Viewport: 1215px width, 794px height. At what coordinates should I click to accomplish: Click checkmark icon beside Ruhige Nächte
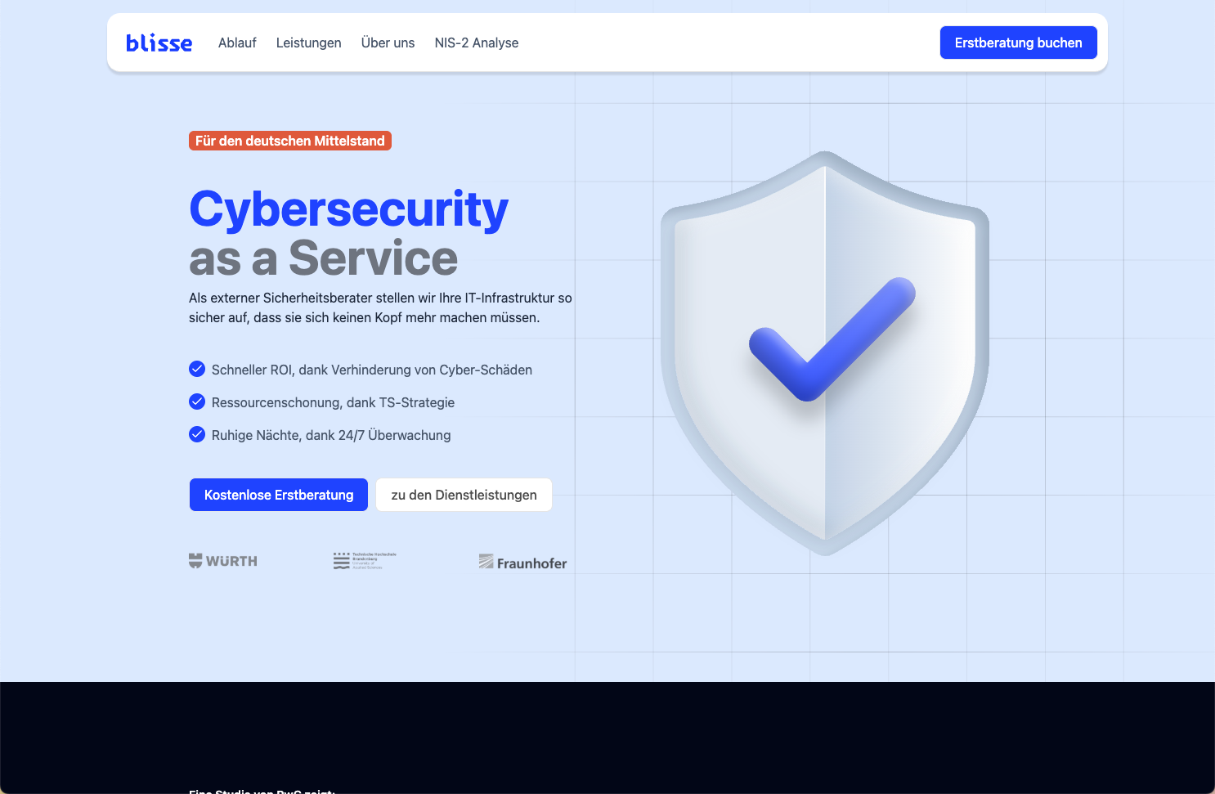pos(197,434)
